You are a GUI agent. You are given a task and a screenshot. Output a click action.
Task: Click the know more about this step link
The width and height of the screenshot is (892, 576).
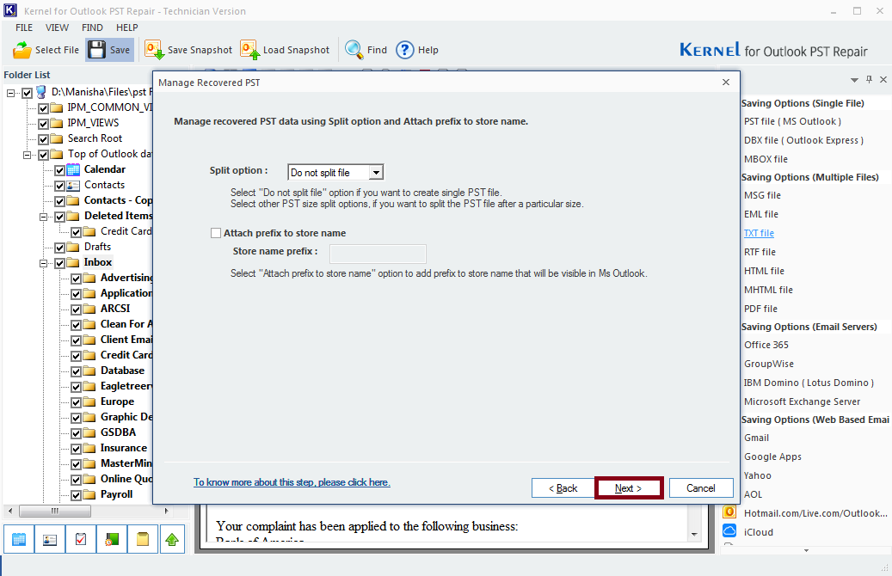tap(292, 482)
